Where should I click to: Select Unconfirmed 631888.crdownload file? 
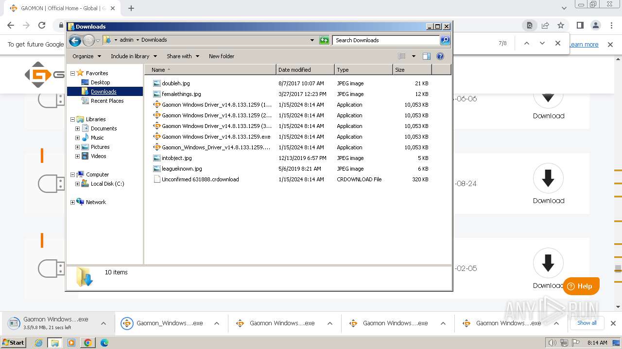pos(200,179)
